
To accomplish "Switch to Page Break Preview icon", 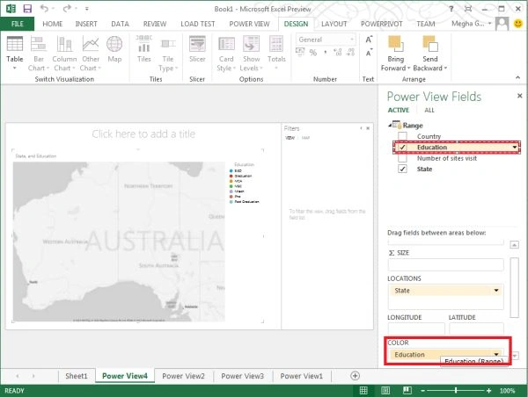I will (407, 390).
